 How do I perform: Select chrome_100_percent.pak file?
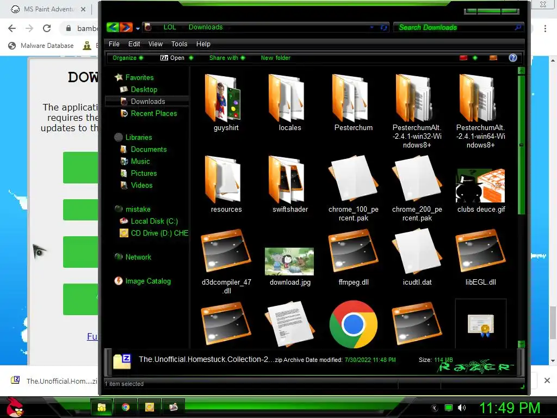[352, 188]
